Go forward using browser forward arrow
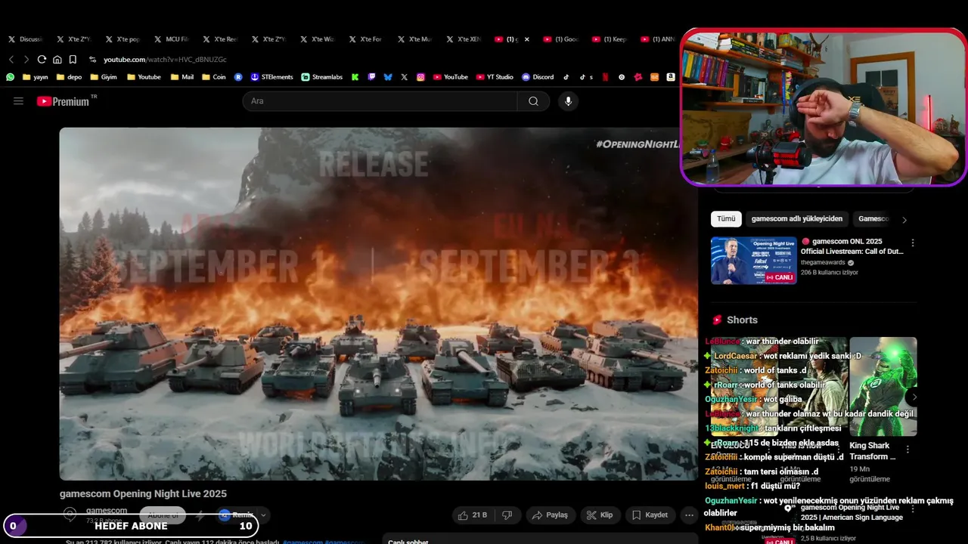This screenshot has width=968, height=544. click(x=26, y=59)
